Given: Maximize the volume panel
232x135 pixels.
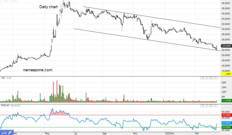Looking at the screenshot, I should pos(207,78).
